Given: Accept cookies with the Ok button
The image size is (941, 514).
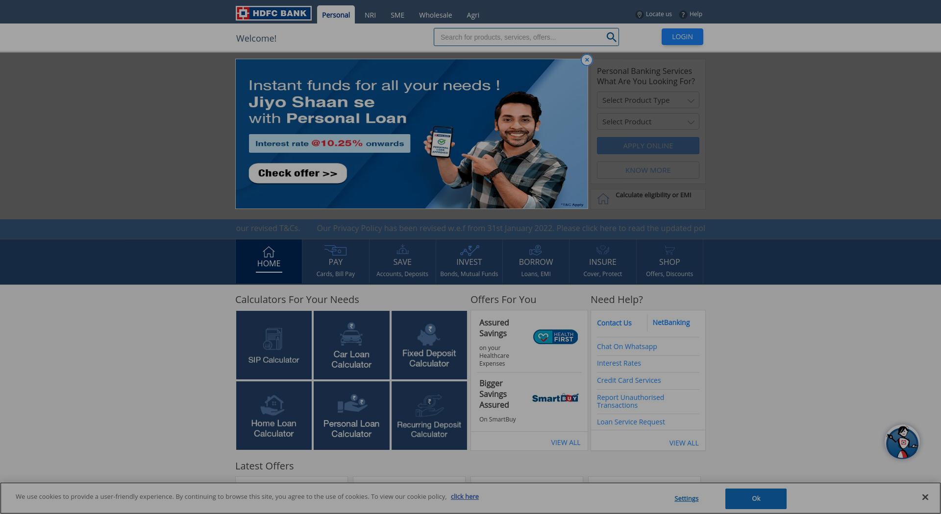Looking at the screenshot, I should 756,498.
